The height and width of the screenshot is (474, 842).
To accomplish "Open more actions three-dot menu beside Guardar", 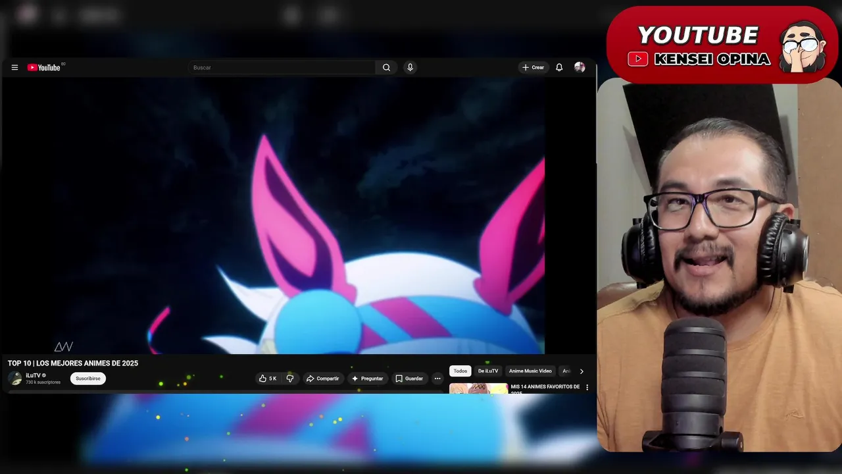I will click(437, 379).
